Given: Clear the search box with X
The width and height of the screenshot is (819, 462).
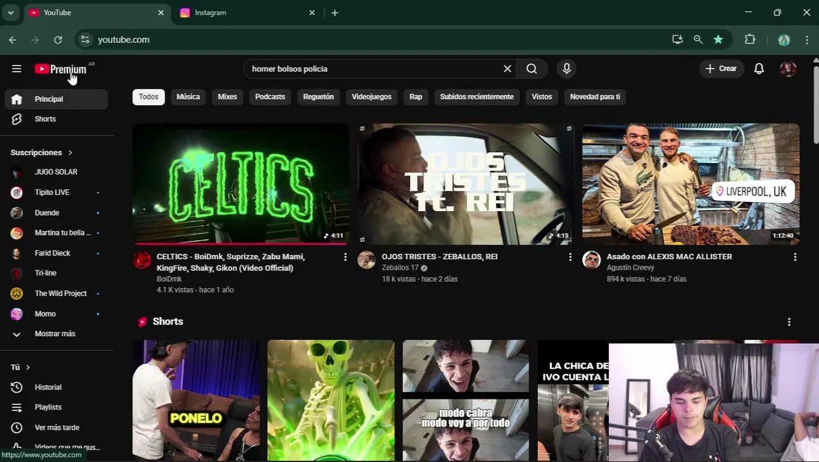Looking at the screenshot, I should [507, 69].
